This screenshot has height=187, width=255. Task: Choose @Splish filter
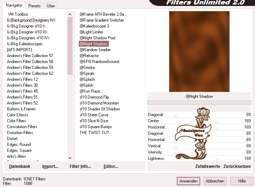click(x=87, y=85)
